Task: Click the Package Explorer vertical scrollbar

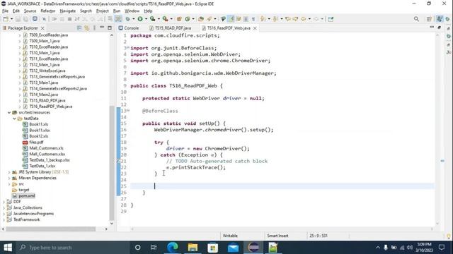Action: point(112,163)
